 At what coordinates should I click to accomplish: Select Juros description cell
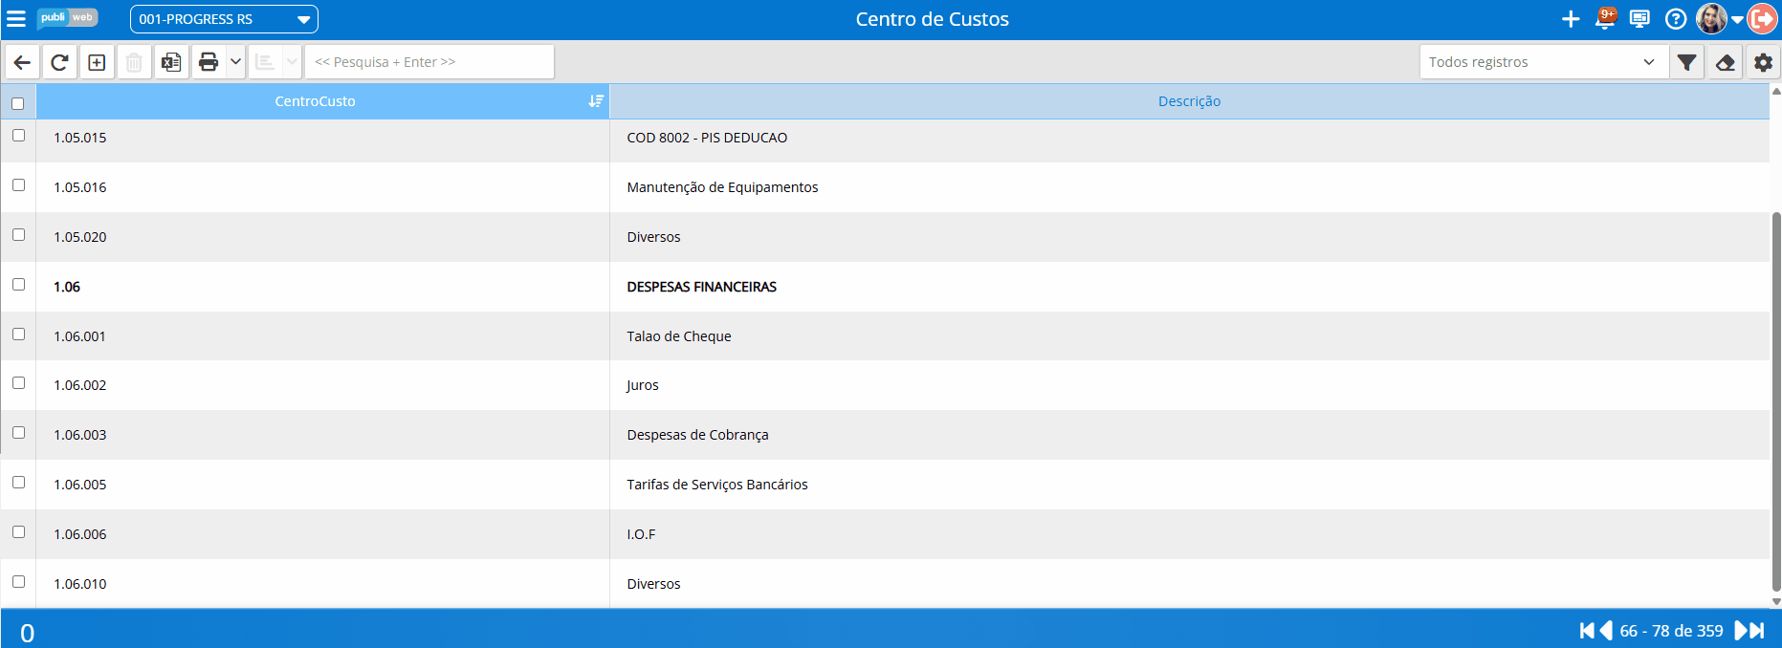click(1189, 385)
